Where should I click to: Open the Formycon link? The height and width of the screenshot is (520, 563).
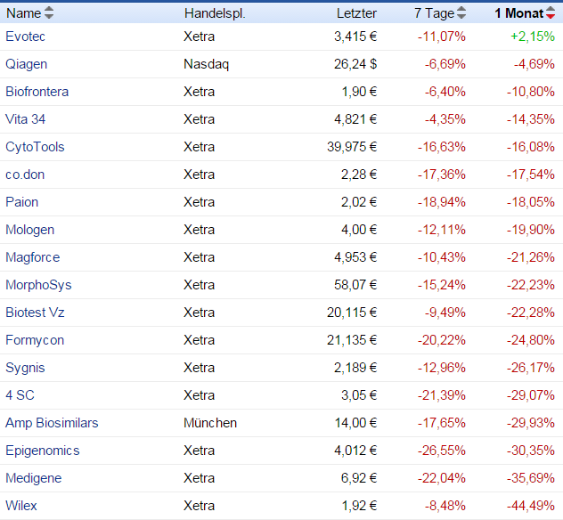click(x=35, y=340)
